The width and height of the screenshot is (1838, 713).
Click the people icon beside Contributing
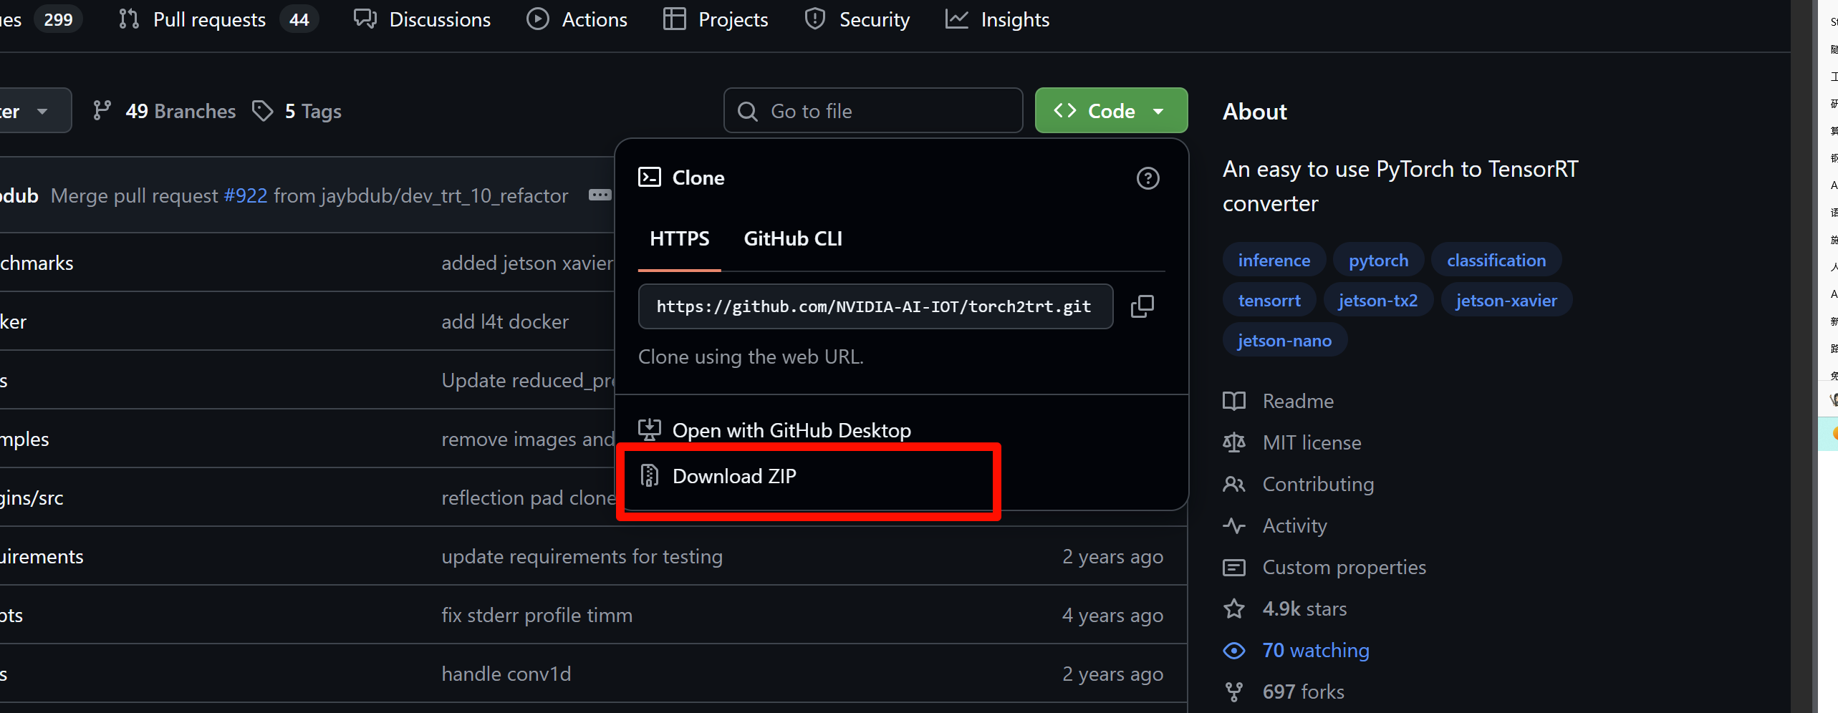click(1233, 484)
